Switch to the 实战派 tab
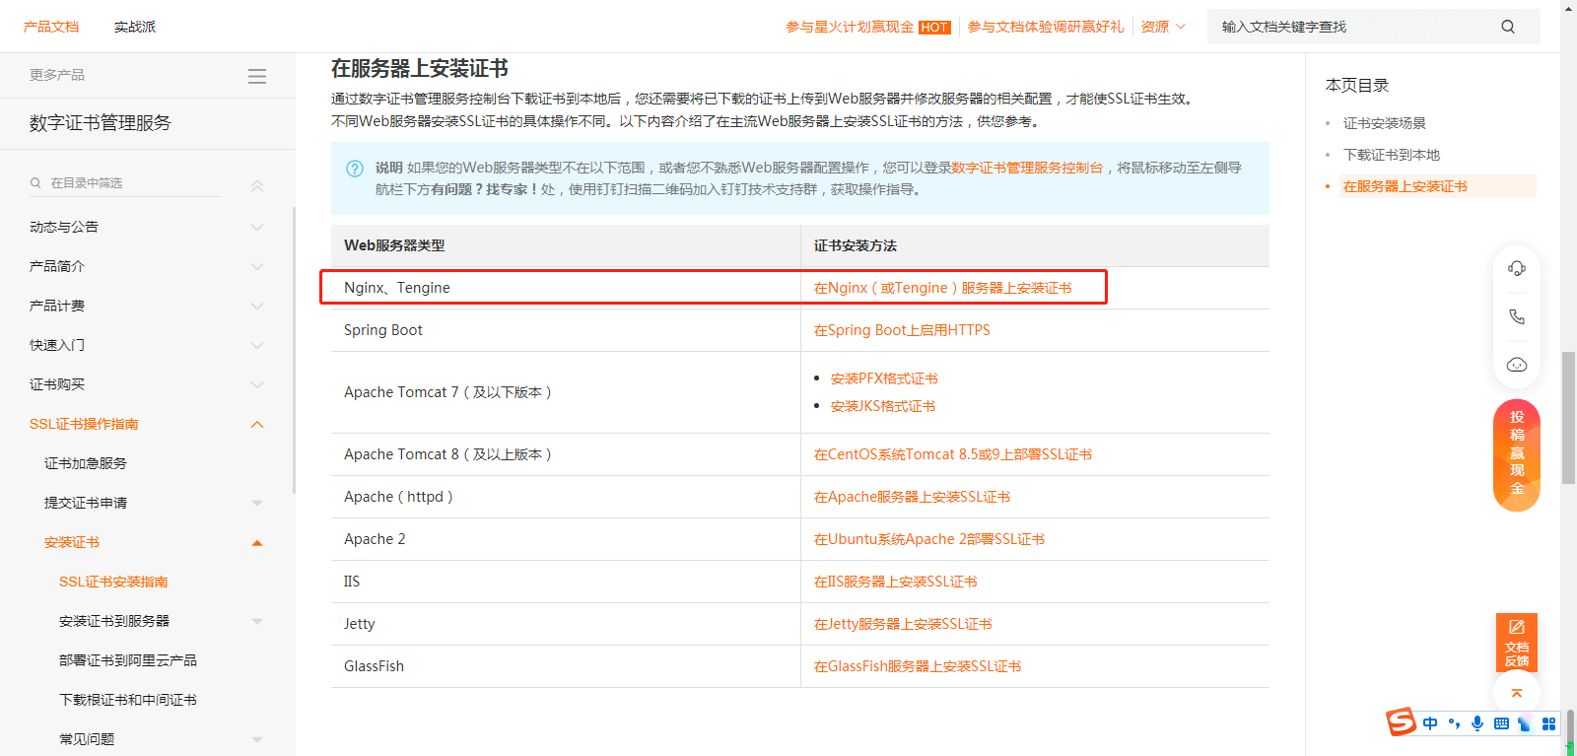Viewport: 1577px width, 756px height. point(135,27)
